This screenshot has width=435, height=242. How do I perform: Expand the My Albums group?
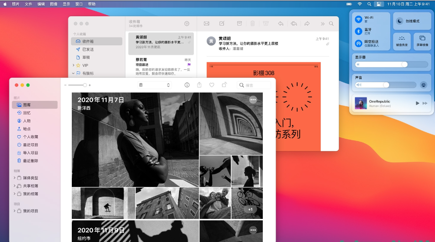click(14, 194)
